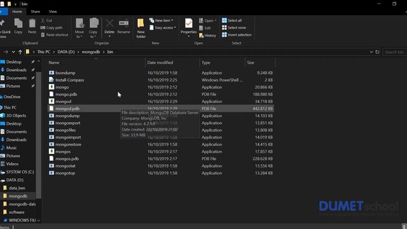Open SYSTEM OS (C:) drive

pos(20,172)
